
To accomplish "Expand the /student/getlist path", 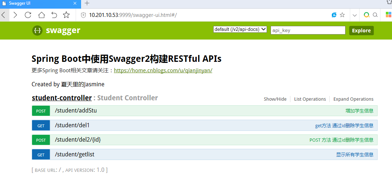I will (x=75, y=155).
